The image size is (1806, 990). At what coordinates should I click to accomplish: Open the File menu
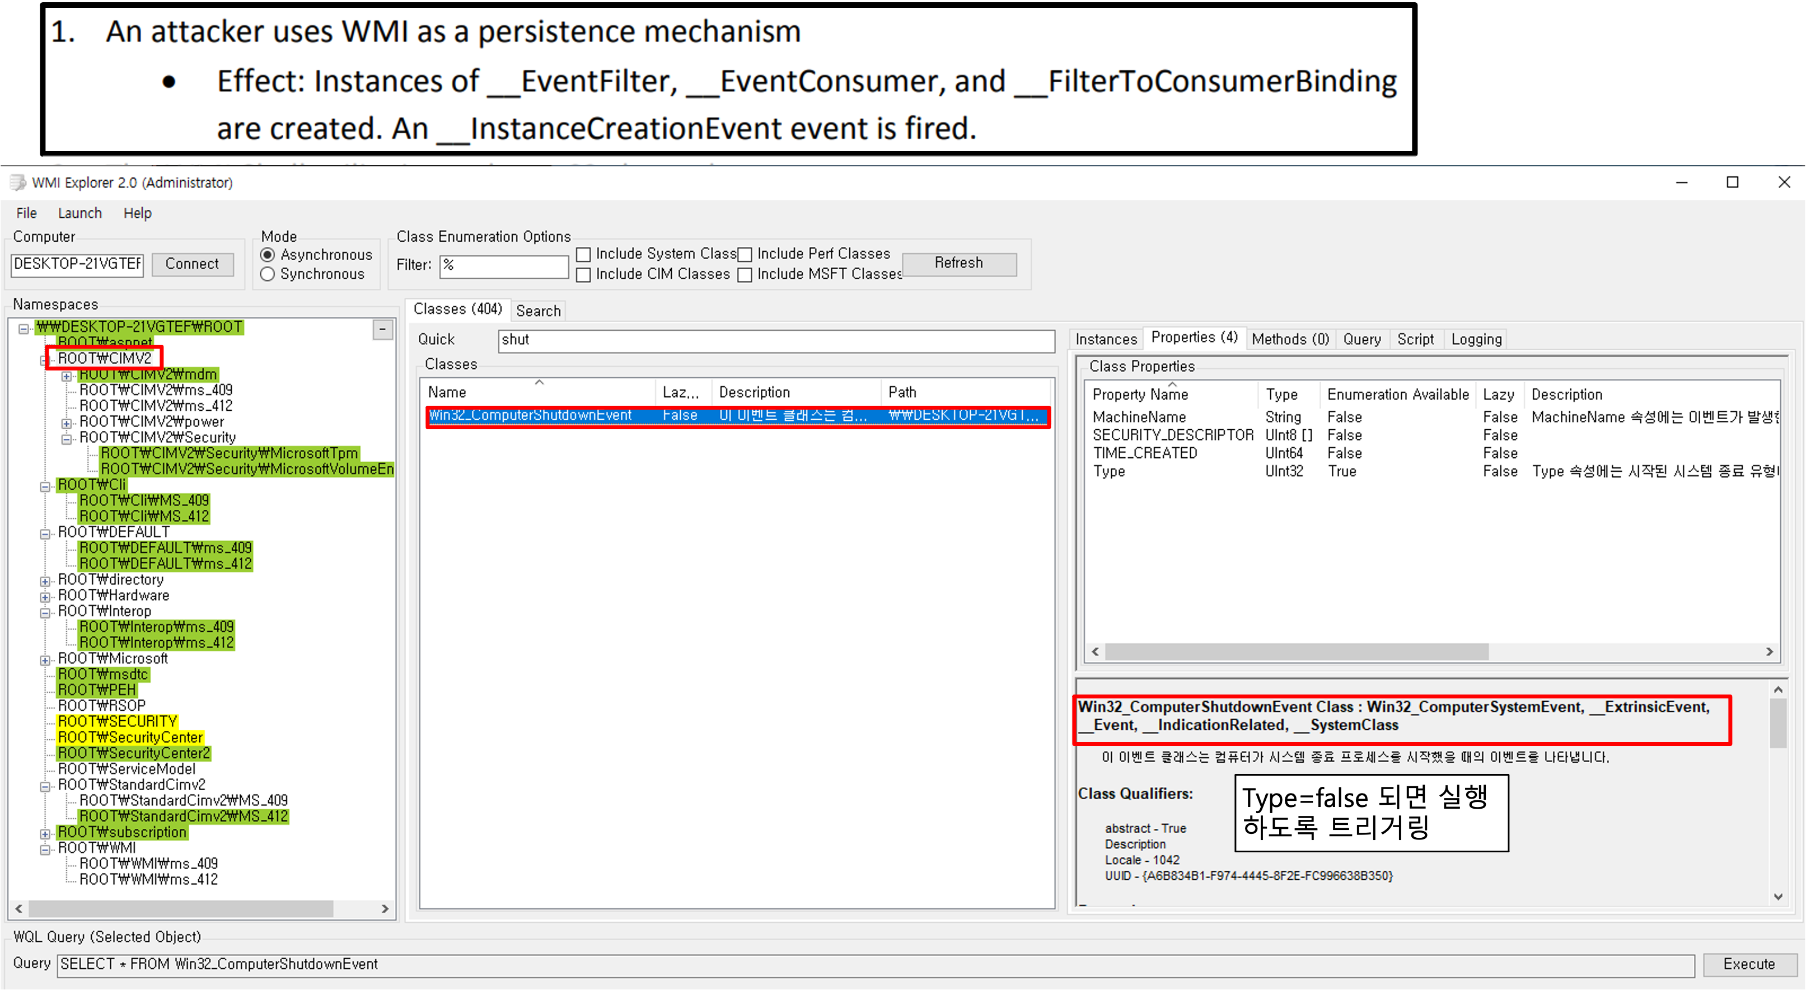point(27,213)
